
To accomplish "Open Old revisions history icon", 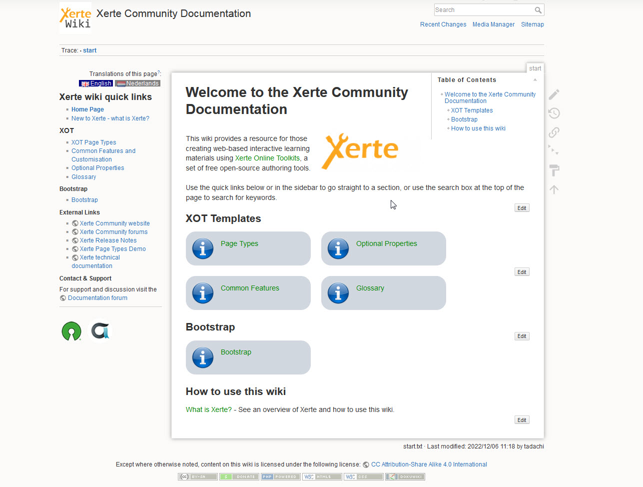I will click(554, 113).
